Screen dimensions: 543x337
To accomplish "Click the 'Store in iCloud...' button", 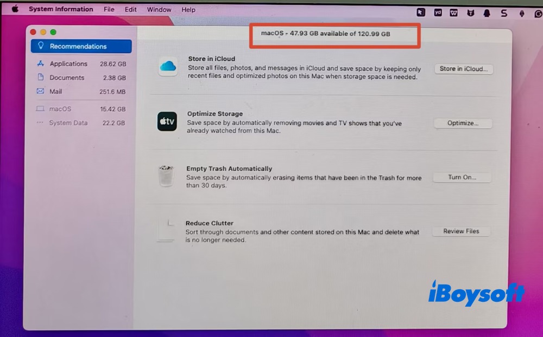I will point(463,69).
